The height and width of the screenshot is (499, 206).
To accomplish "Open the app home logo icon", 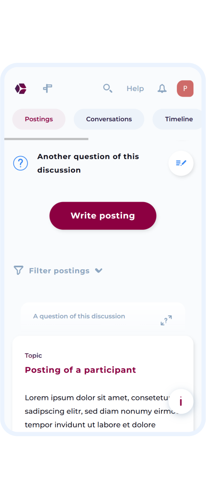I will point(21,89).
